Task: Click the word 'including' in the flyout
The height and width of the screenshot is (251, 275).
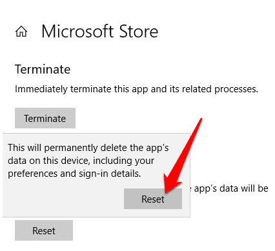Action: click(112, 161)
